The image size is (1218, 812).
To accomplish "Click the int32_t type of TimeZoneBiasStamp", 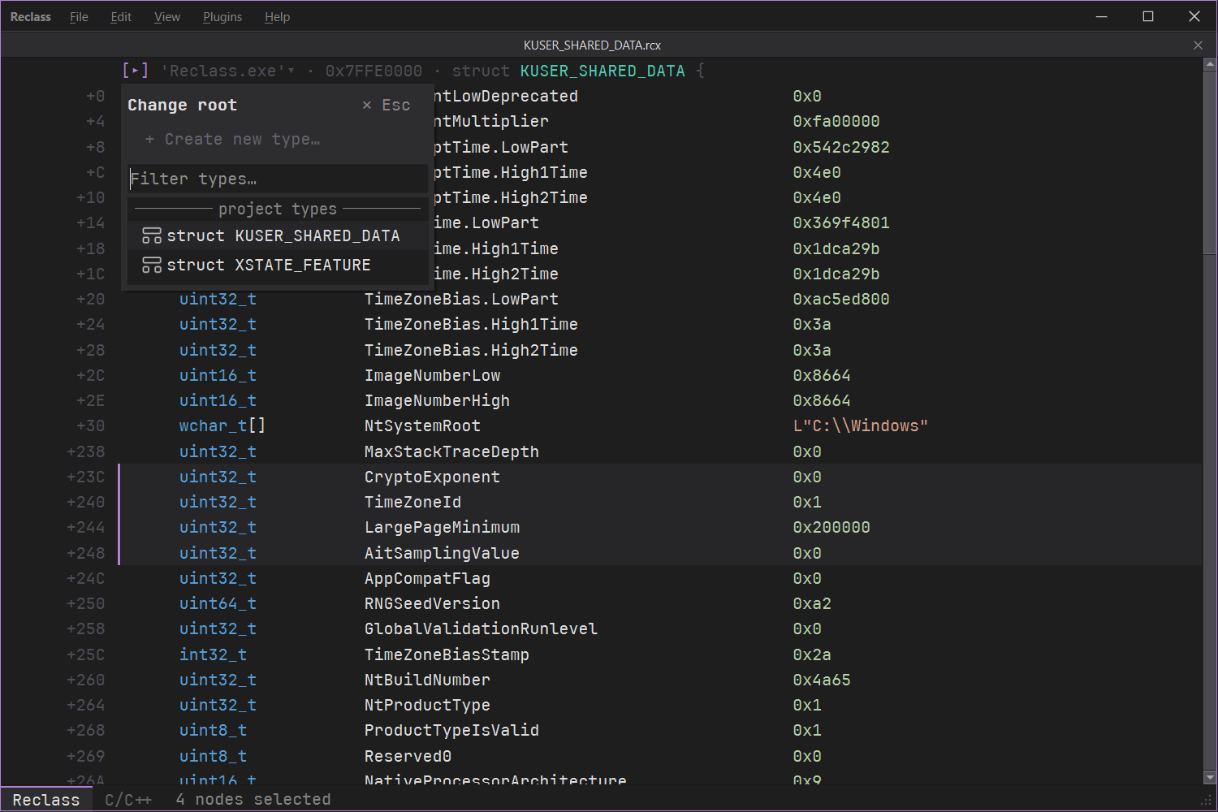I will point(213,654).
